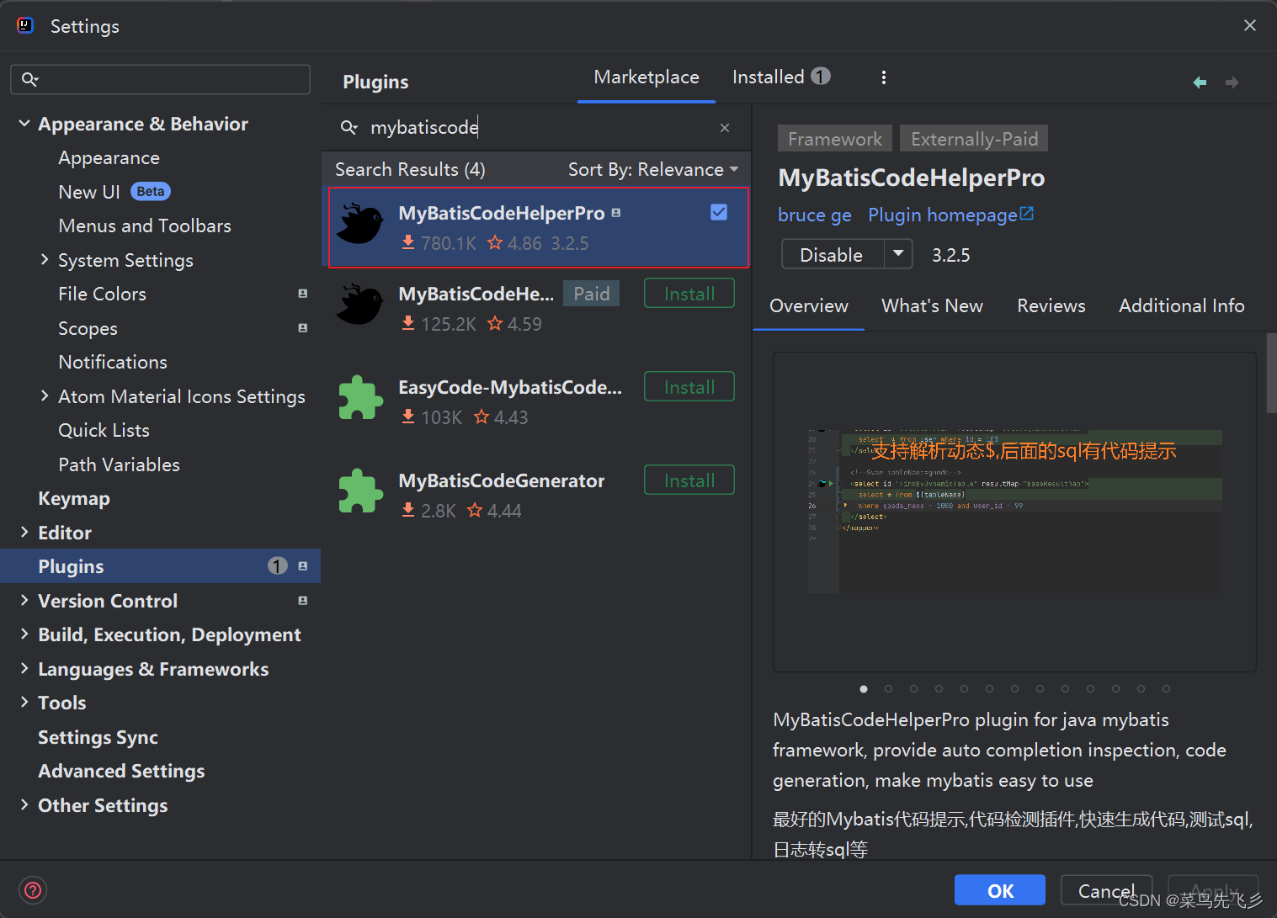Expand Build, Execution, Deployment section
The height and width of the screenshot is (918, 1277).
(24, 634)
